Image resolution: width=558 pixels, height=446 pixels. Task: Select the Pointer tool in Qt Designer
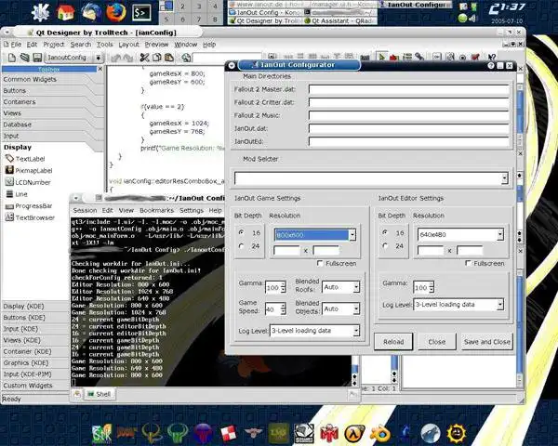[x=382, y=57]
